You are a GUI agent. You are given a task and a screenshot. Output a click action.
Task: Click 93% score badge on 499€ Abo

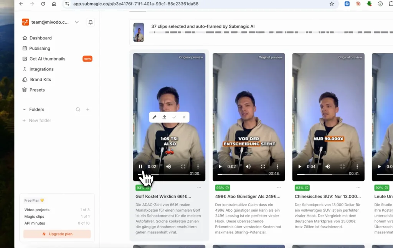coord(223,188)
